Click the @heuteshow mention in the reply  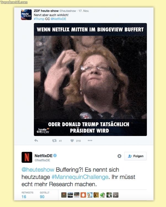[38, 170]
